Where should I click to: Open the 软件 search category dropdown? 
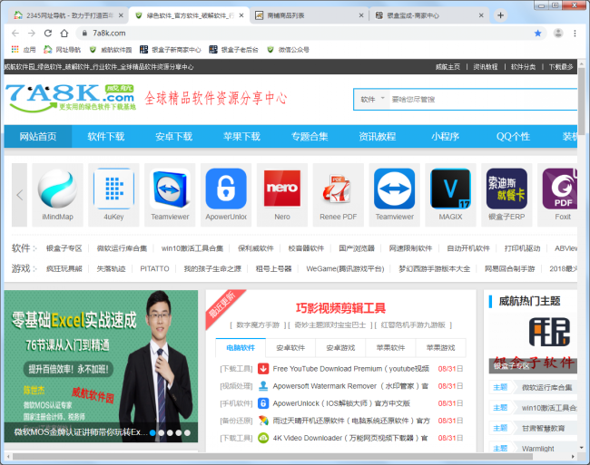[x=372, y=99]
